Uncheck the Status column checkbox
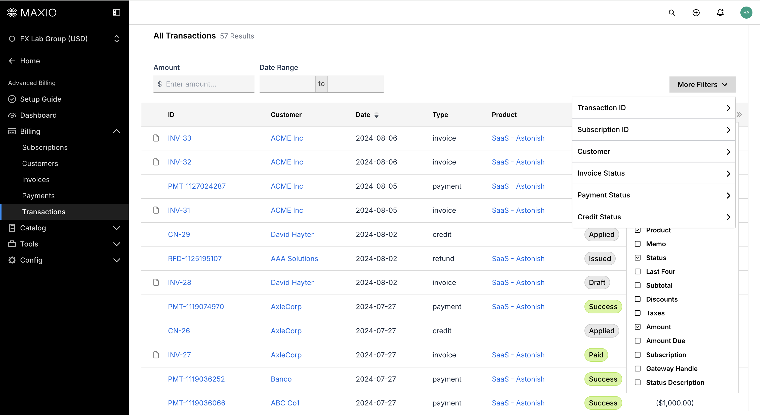Image resolution: width=760 pixels, height=415 pixels. tap(638, 258)
